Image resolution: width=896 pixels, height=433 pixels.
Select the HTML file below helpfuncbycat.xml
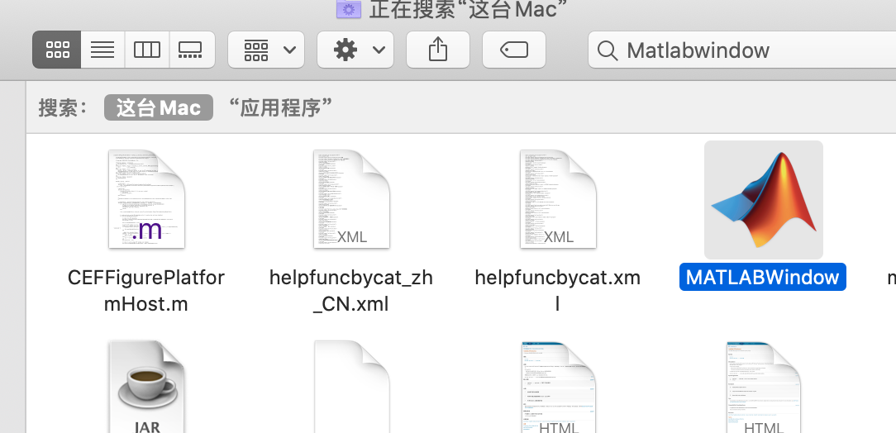(x=558, y=387)
